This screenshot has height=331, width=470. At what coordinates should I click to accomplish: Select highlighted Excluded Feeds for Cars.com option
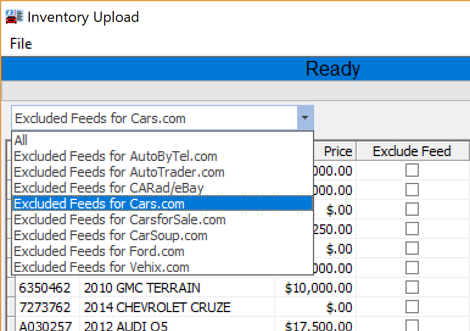[x=163, y=204]
